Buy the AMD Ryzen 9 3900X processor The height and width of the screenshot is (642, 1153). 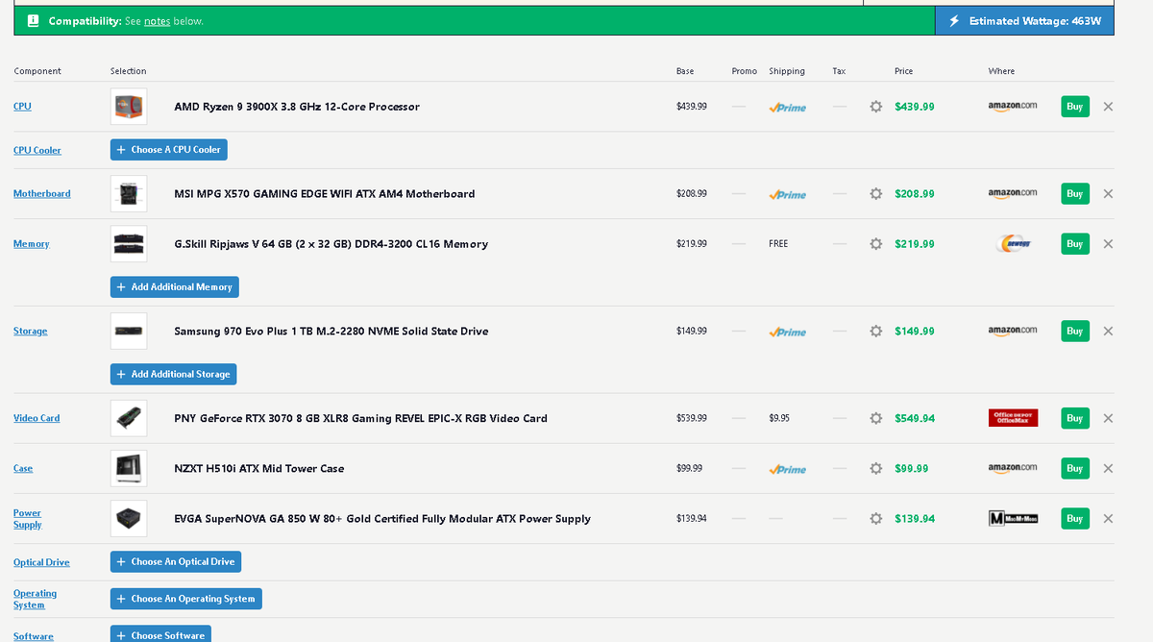pyautogui.click(x=1075, y=107)
